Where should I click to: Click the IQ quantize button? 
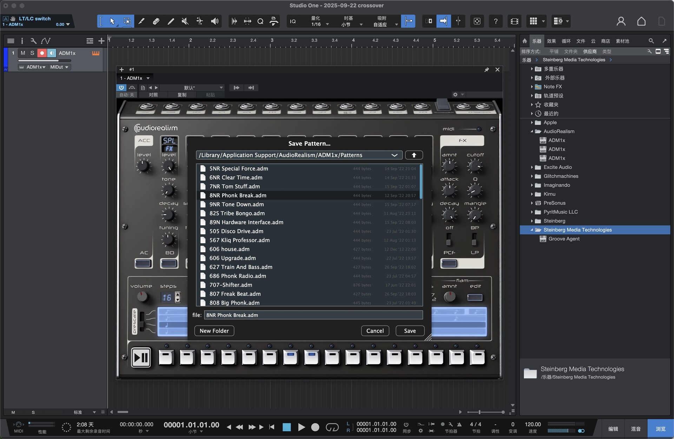click(x=293, y=21)
